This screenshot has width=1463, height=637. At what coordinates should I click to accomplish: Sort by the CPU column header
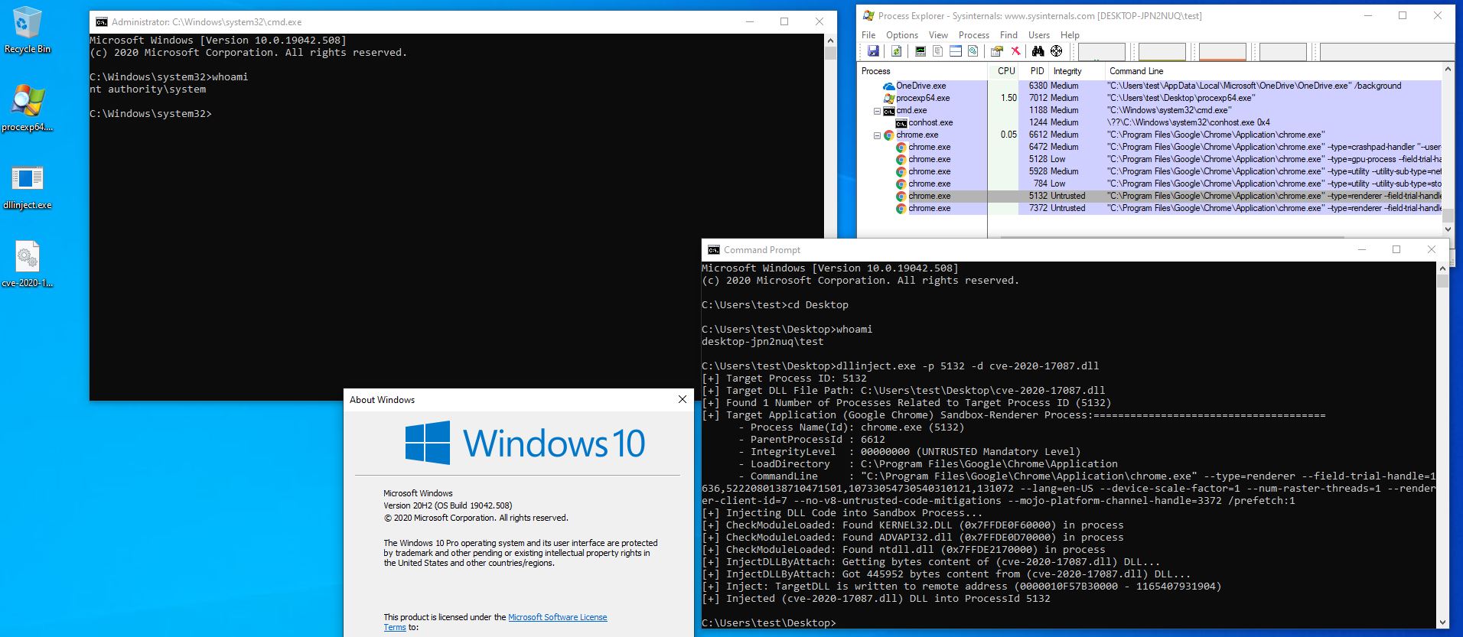1003,71
